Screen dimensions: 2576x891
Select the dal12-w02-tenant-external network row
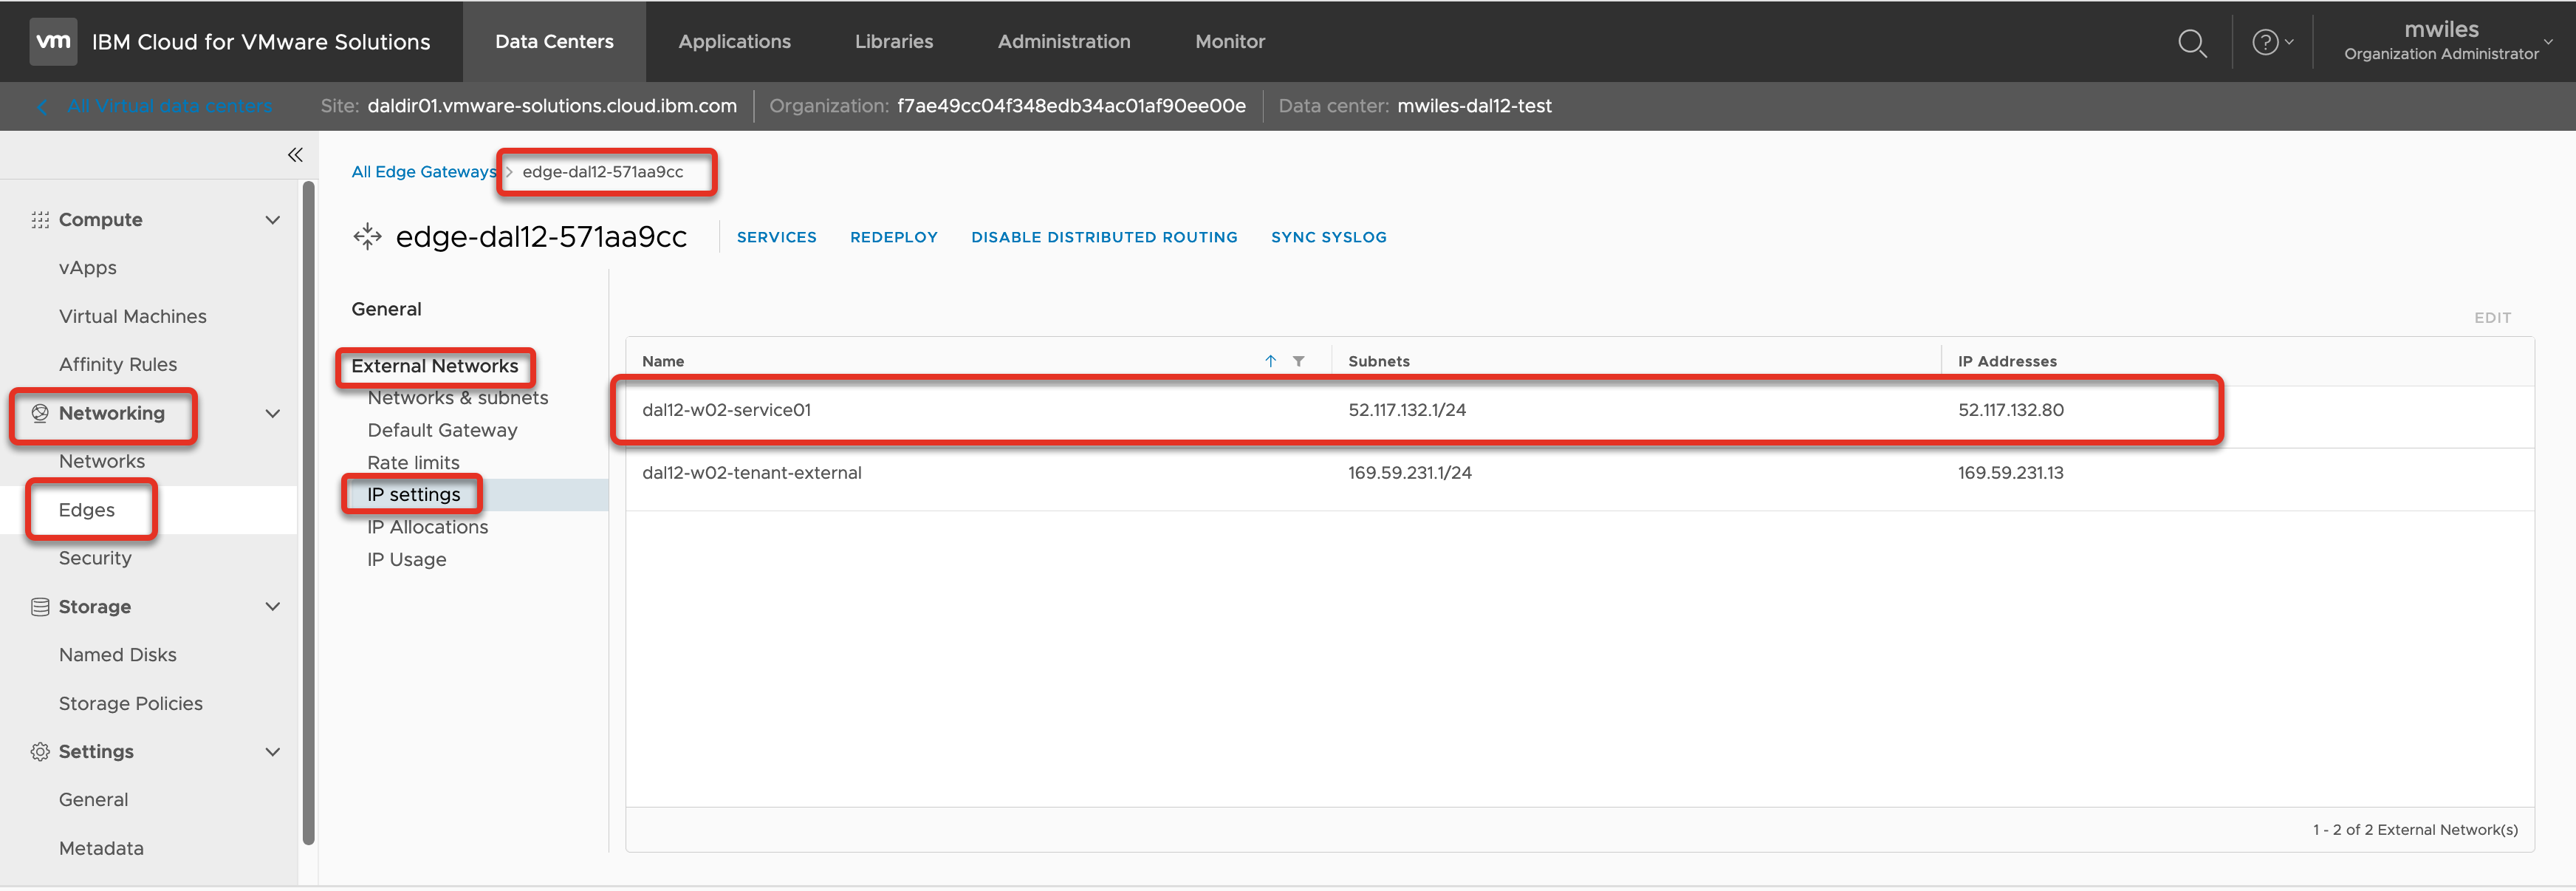[x=752, y=473]
